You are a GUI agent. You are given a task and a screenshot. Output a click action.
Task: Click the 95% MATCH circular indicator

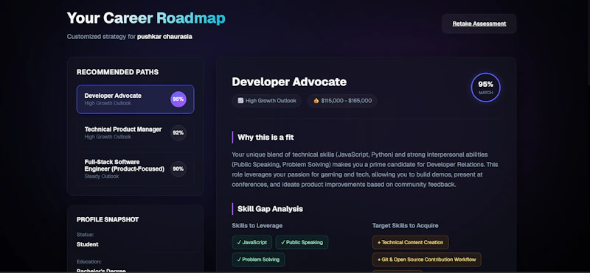tap(486, 88)
